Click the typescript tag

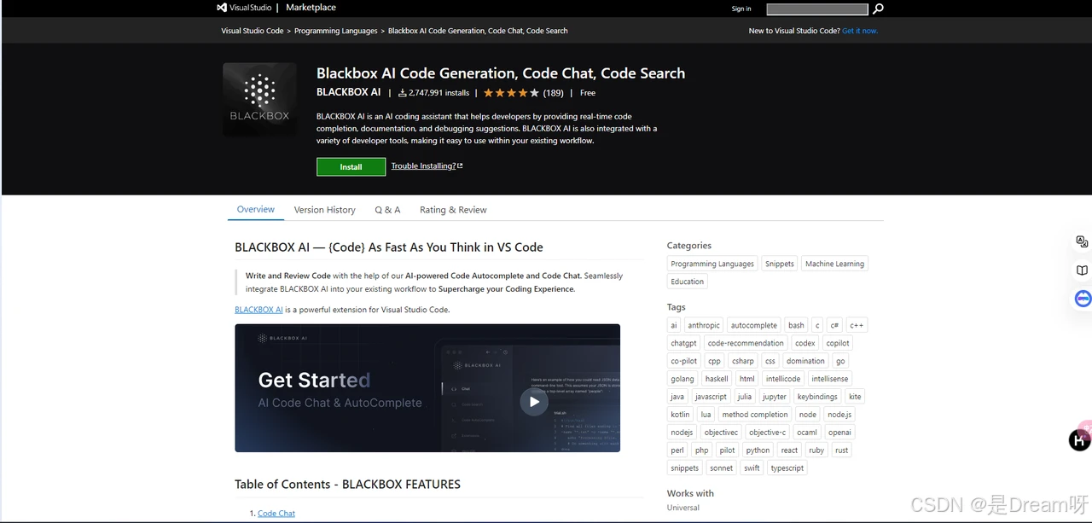point(787,468)
